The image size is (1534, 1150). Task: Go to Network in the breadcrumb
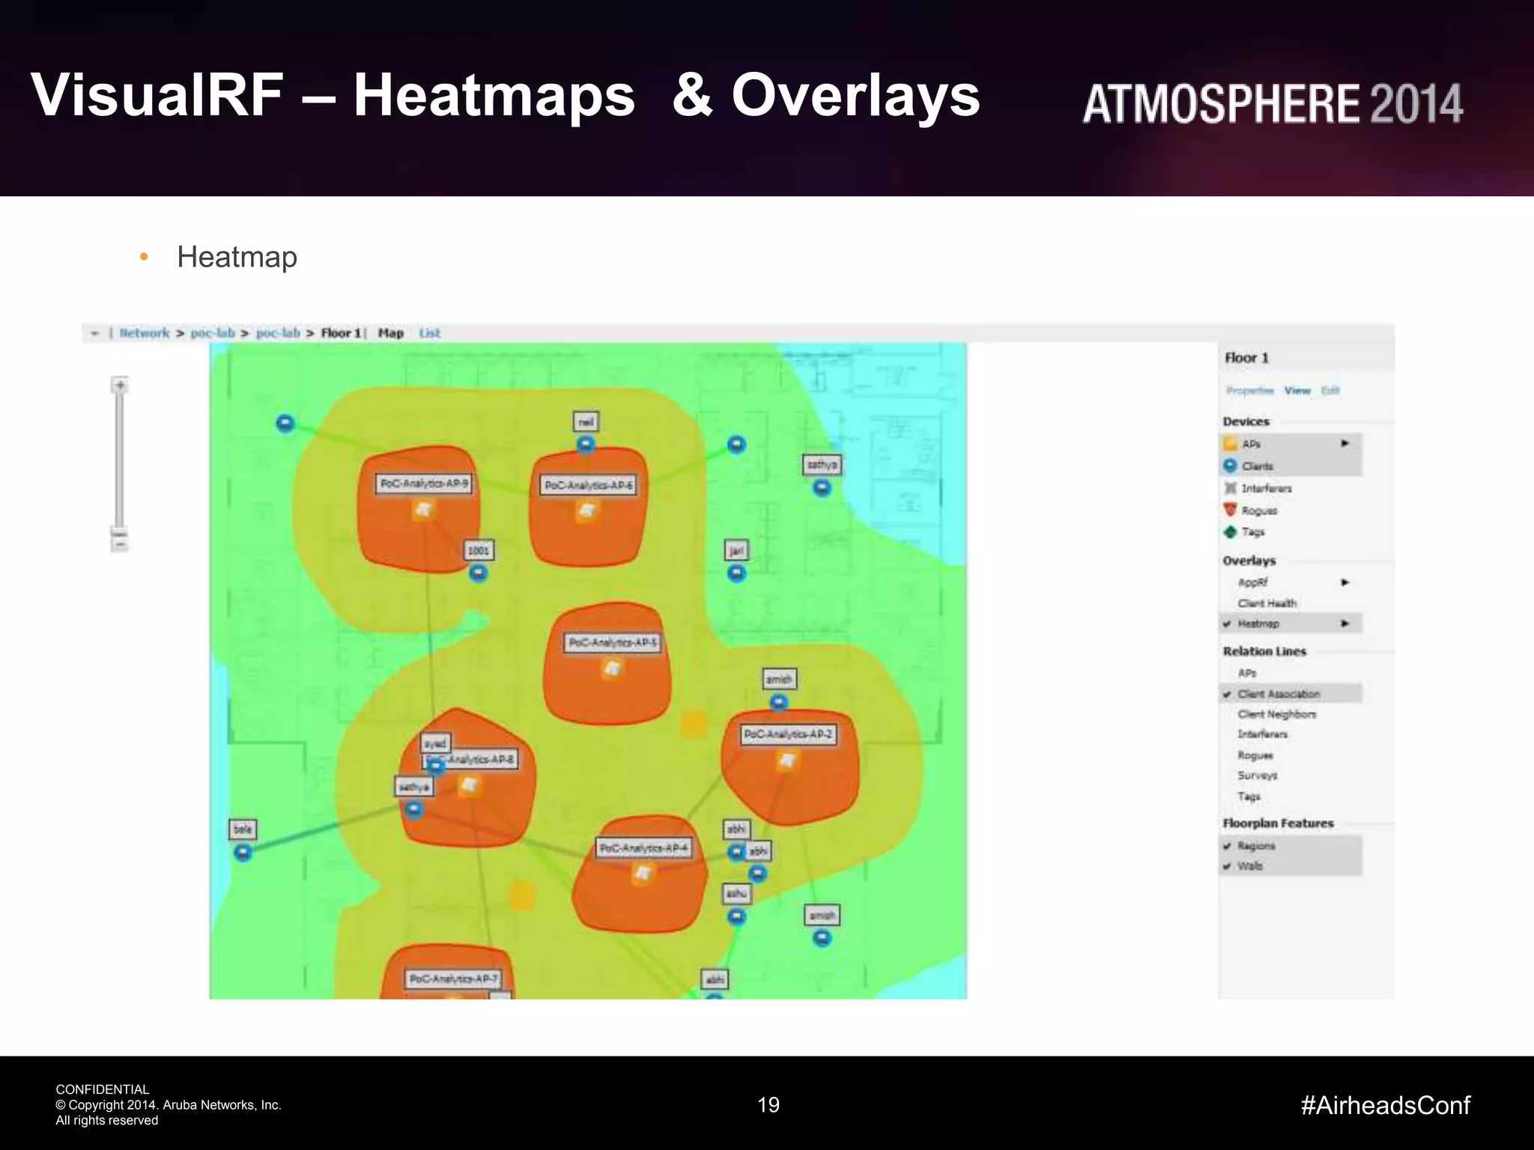(x=145, y=333)
